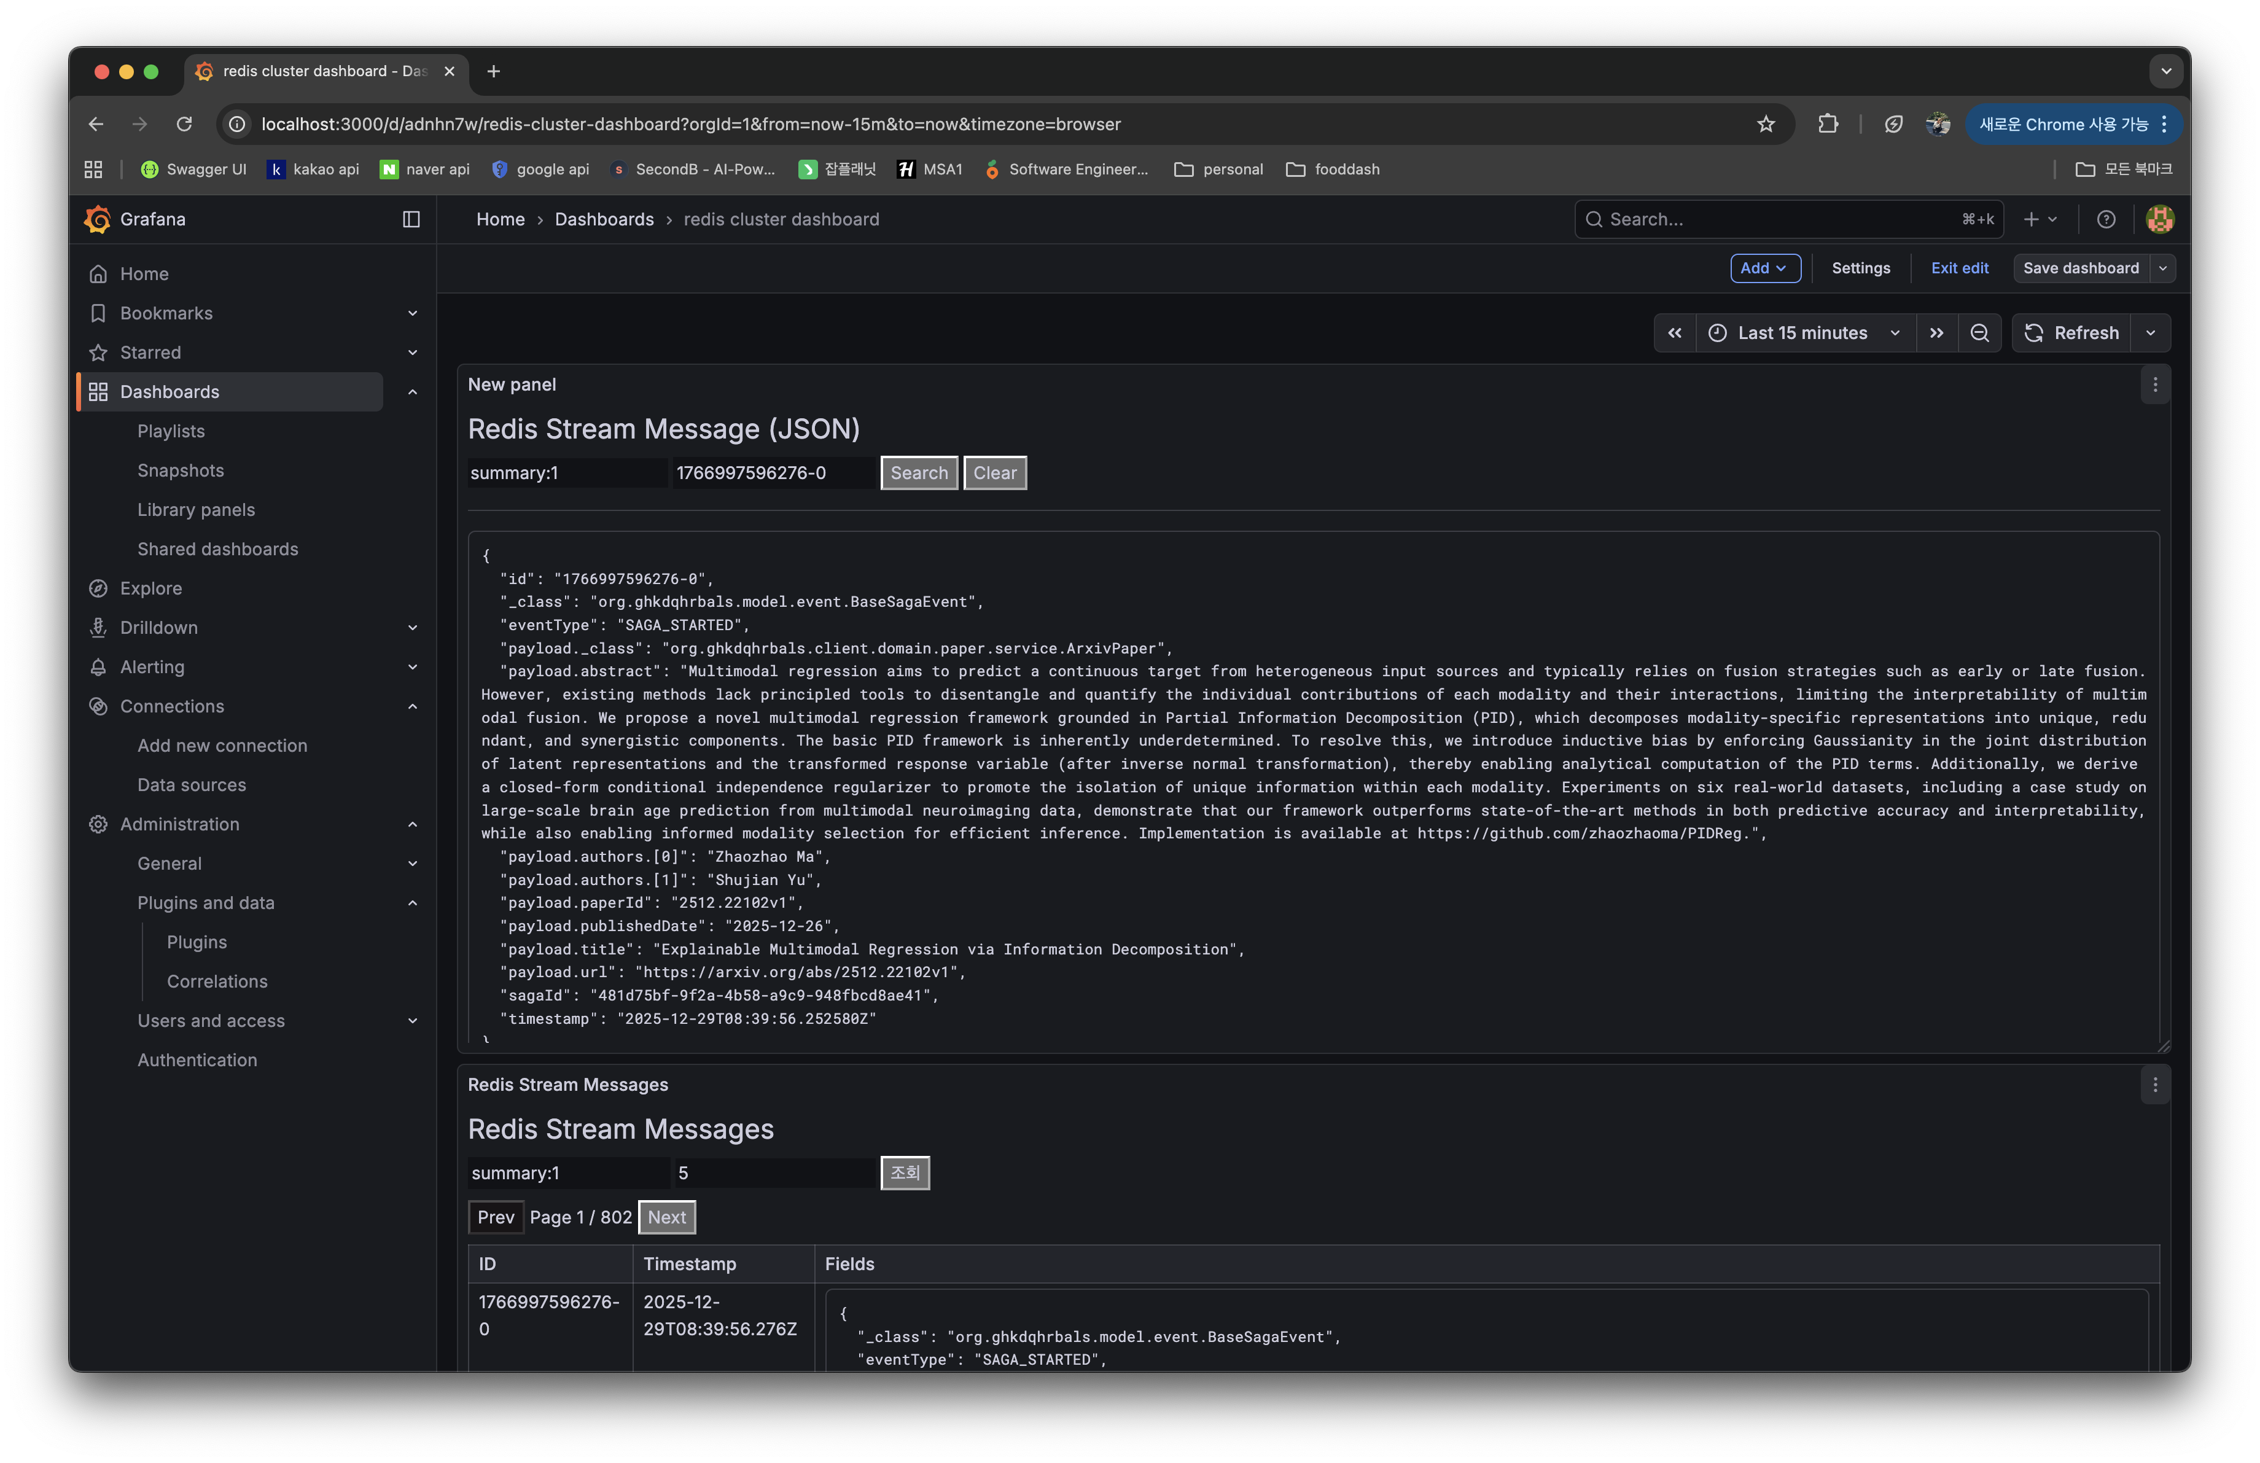Open Redis Stream Messages panel three-dot menu

tap(2154, 1084)
